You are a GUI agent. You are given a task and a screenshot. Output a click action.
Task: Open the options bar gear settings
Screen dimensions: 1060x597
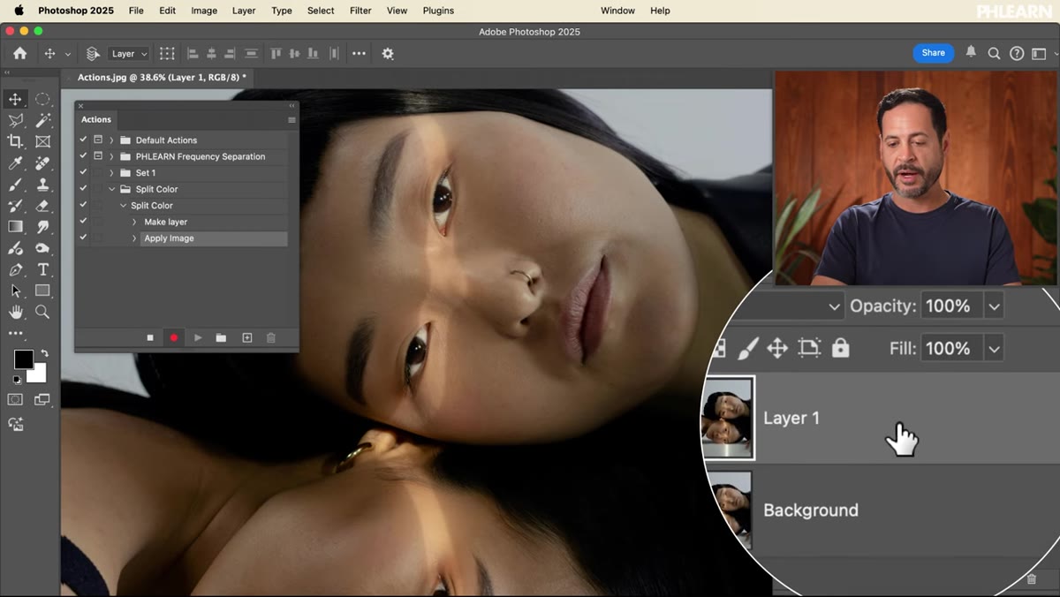(388, 53)
